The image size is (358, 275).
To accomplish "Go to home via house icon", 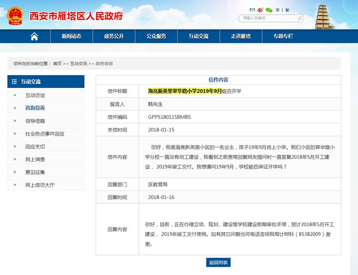I will [x=34, y=36].
